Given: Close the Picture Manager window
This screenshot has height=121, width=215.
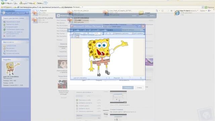Looking at the screenshot, I should tap(143, 26).
